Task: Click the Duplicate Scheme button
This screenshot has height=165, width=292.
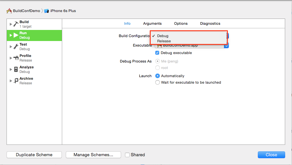Action: [34, 155]
